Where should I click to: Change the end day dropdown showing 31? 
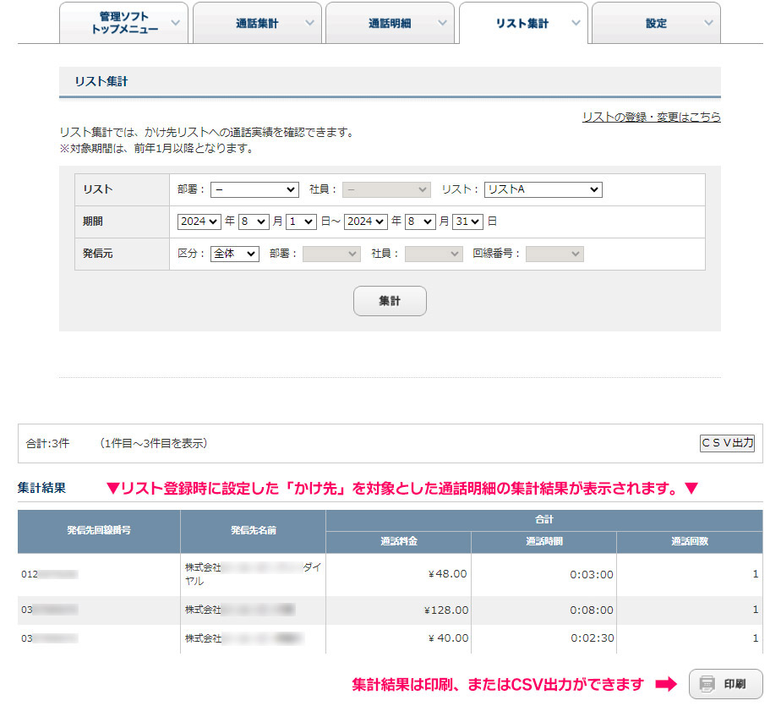(x=467, y=222)
